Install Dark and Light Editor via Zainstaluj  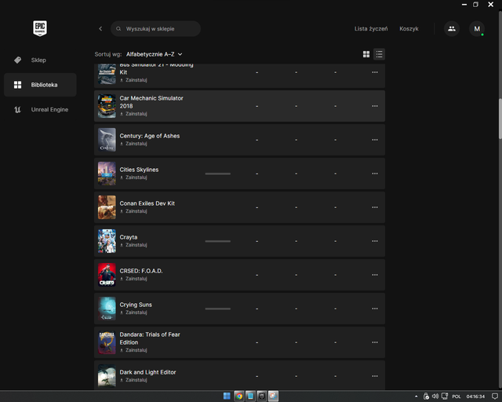(x=133, y=380)
